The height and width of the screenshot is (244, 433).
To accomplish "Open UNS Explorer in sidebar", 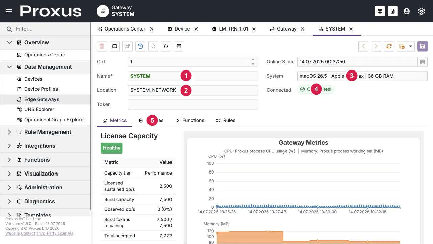I will tap(45, 110).
